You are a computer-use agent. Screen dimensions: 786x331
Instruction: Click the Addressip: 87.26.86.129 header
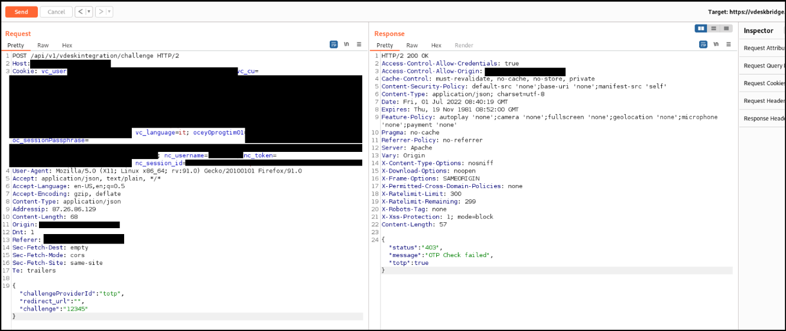[54, 209]
